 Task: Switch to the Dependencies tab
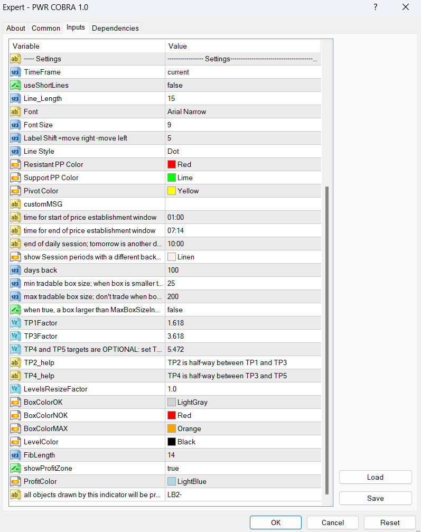click(x=115, y=28)
